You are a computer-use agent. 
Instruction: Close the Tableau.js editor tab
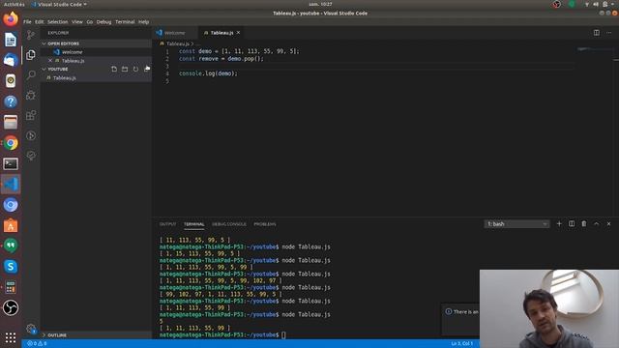tap(238, 33)
